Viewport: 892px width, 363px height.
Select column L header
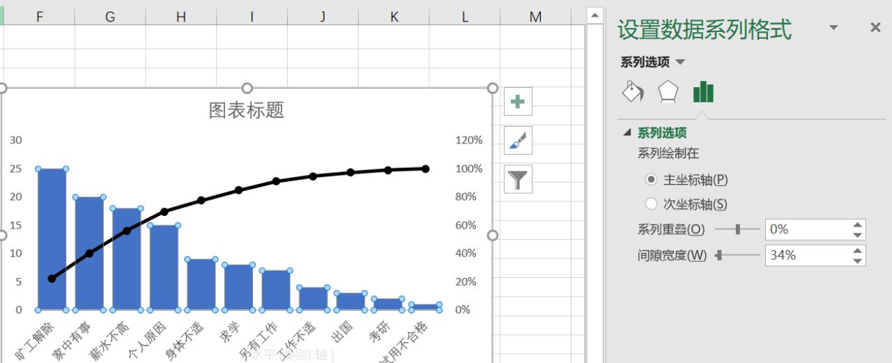(465, 17)
